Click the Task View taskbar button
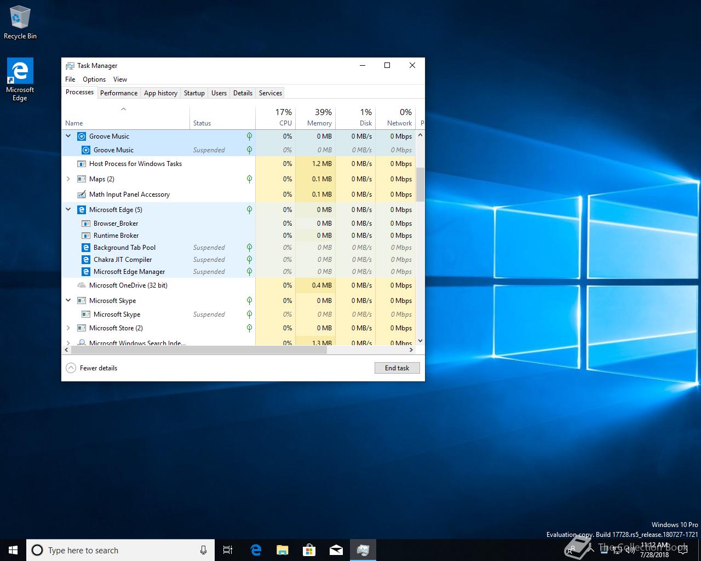 [x=228, y=550]
